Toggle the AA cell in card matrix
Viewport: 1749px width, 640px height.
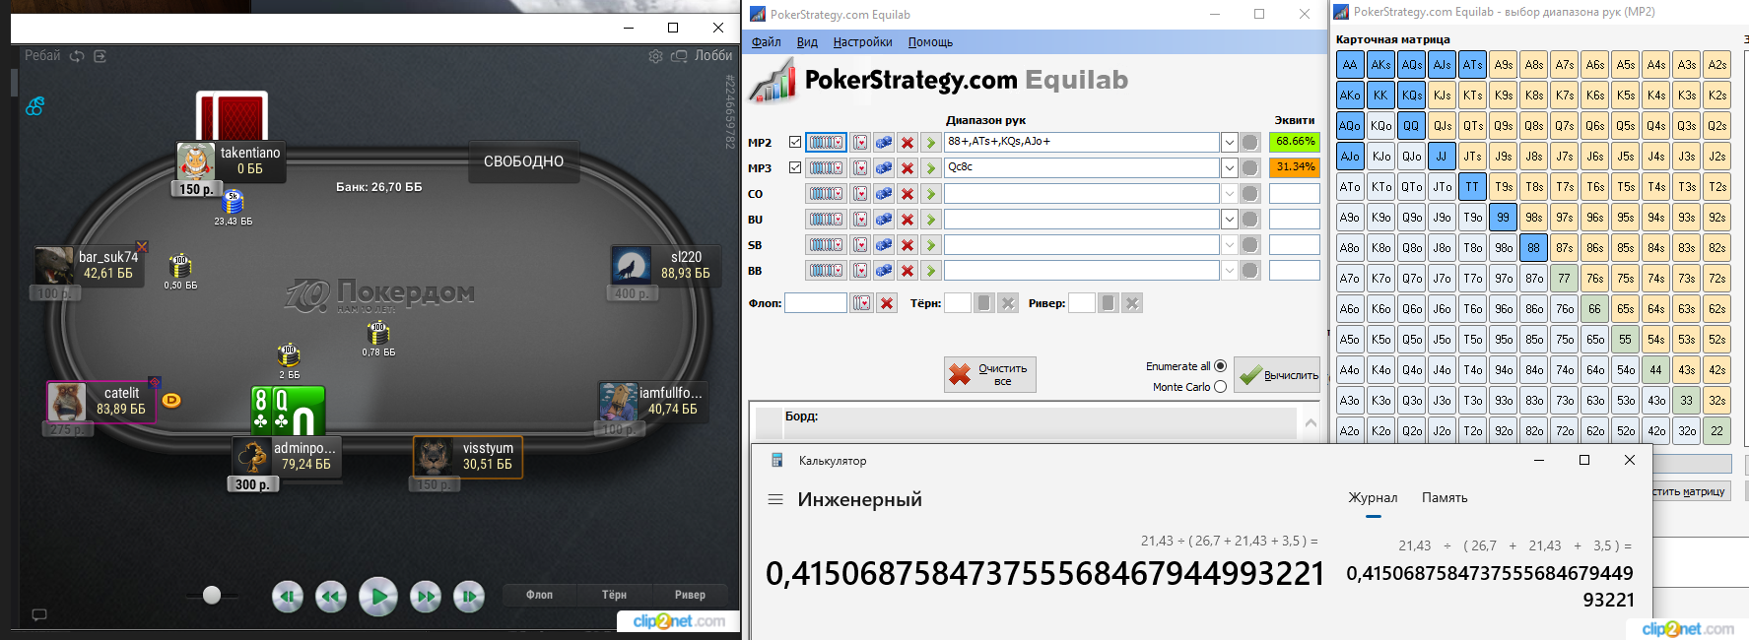[x=1350, y=65]
